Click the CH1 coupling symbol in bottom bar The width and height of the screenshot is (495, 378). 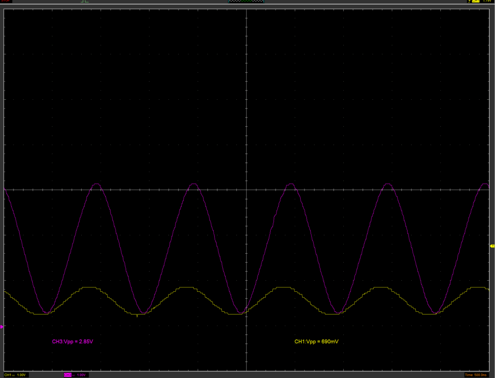(x=13, y=375)
